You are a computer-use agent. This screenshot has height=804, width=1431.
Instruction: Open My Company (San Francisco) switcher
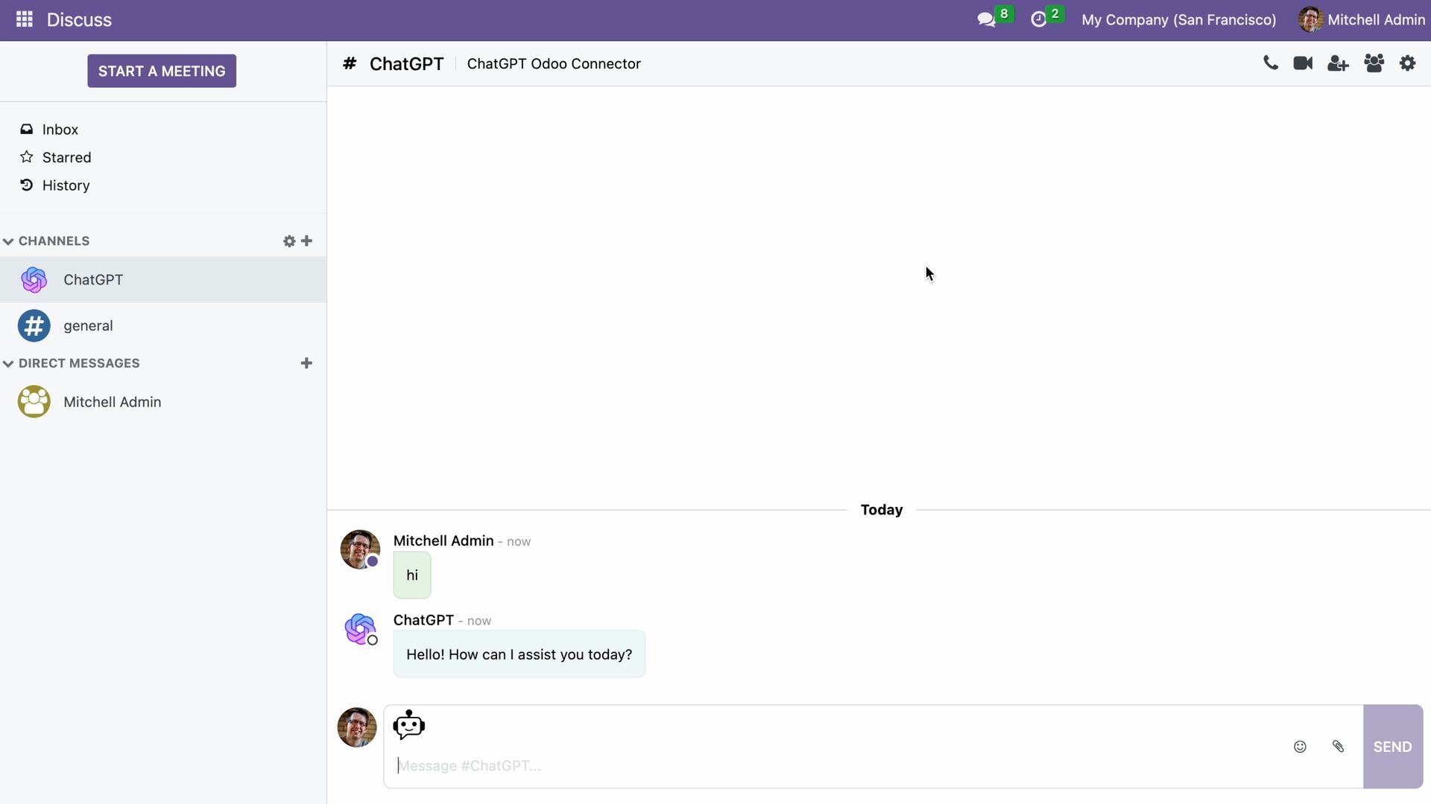pyautogui.click(x=1179, y=19)
